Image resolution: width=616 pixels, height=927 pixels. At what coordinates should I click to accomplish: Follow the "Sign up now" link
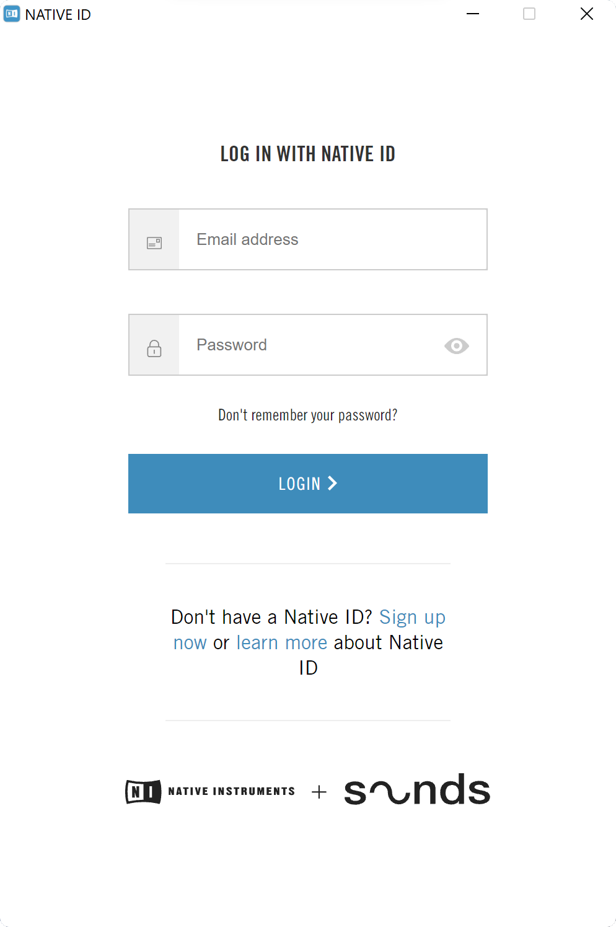(x=412, y=618)
